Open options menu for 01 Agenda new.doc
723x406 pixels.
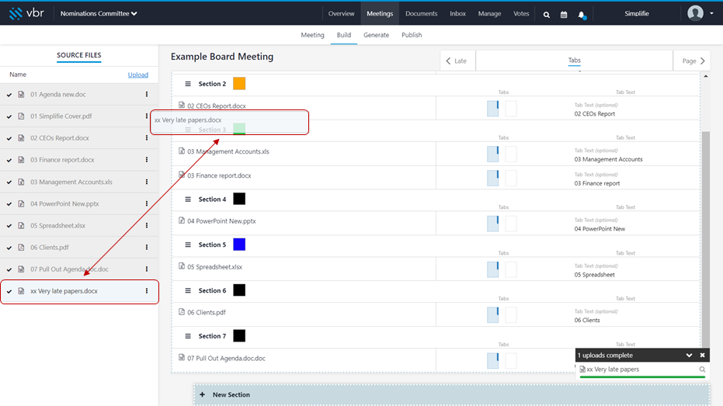(147, 94)
